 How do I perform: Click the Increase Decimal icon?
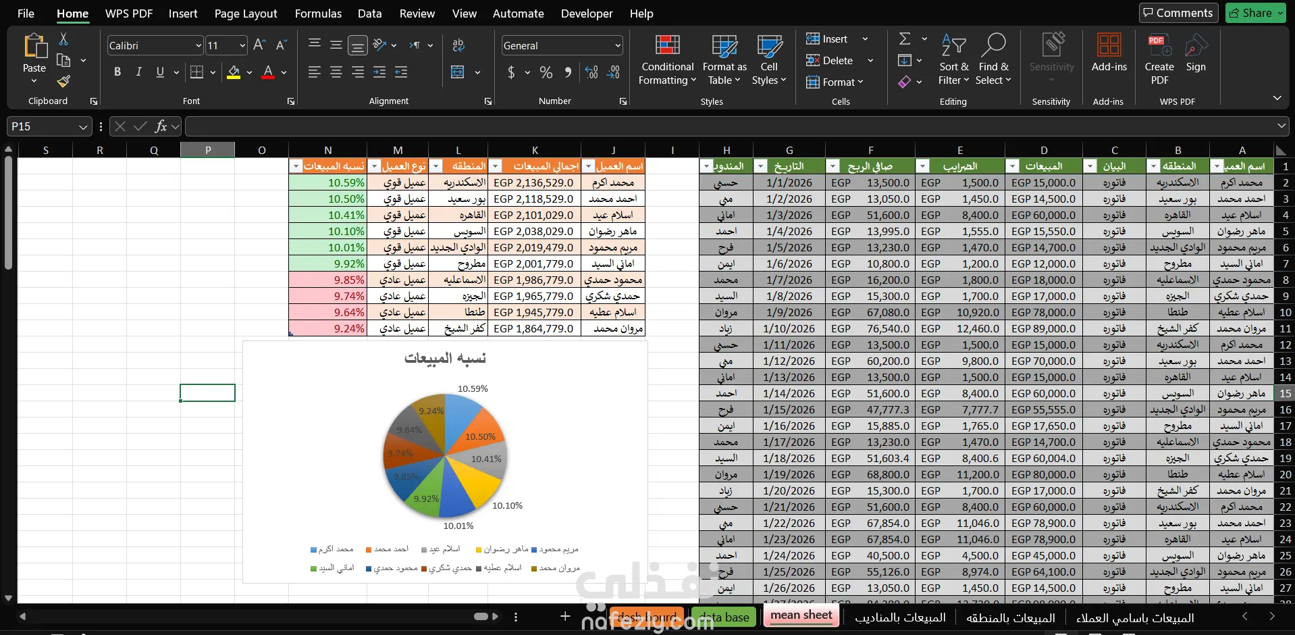click(591, 72)
